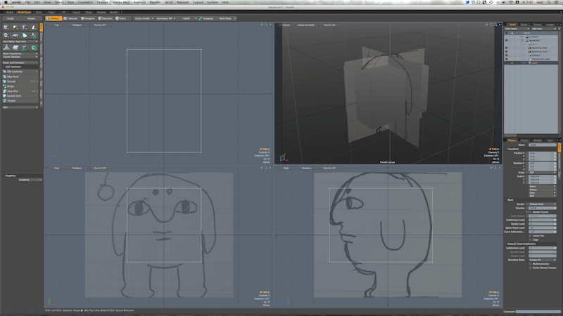563x316 pixels.
Task: Click the Top viewport zoom magnifier icon
Action: click(x=266, y=25)
